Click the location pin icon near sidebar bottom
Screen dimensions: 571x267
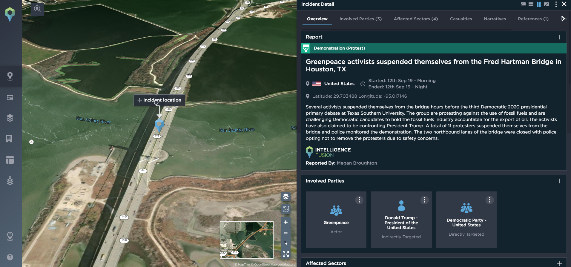coord(10,236)
